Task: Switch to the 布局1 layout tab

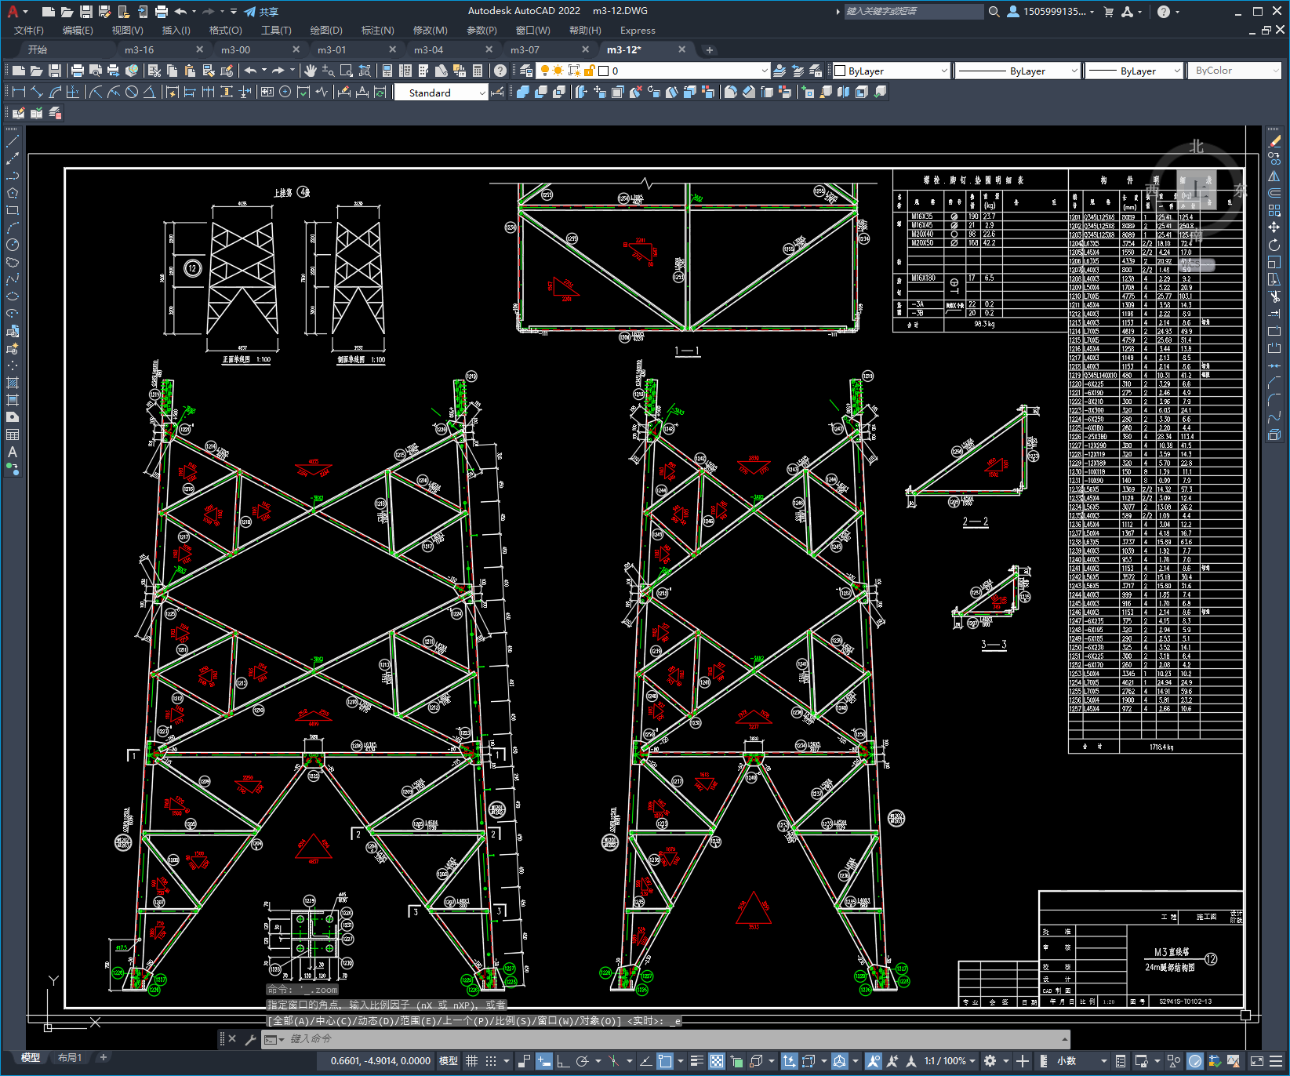Action: coord(70,1058)
